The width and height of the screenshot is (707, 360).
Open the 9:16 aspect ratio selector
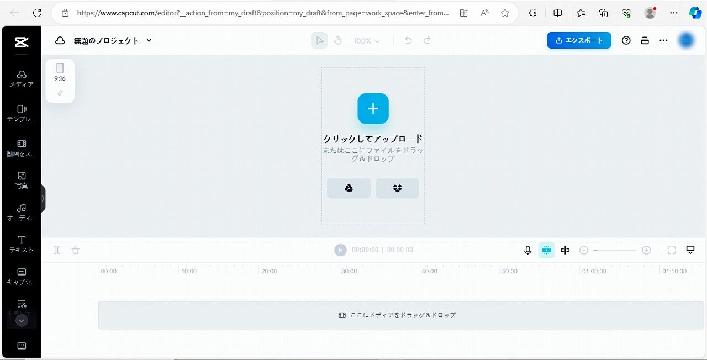pyautogui.click(x=60, y=72)
